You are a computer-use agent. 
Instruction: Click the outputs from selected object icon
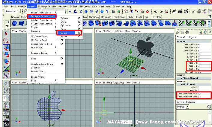(x=161, y=11)
